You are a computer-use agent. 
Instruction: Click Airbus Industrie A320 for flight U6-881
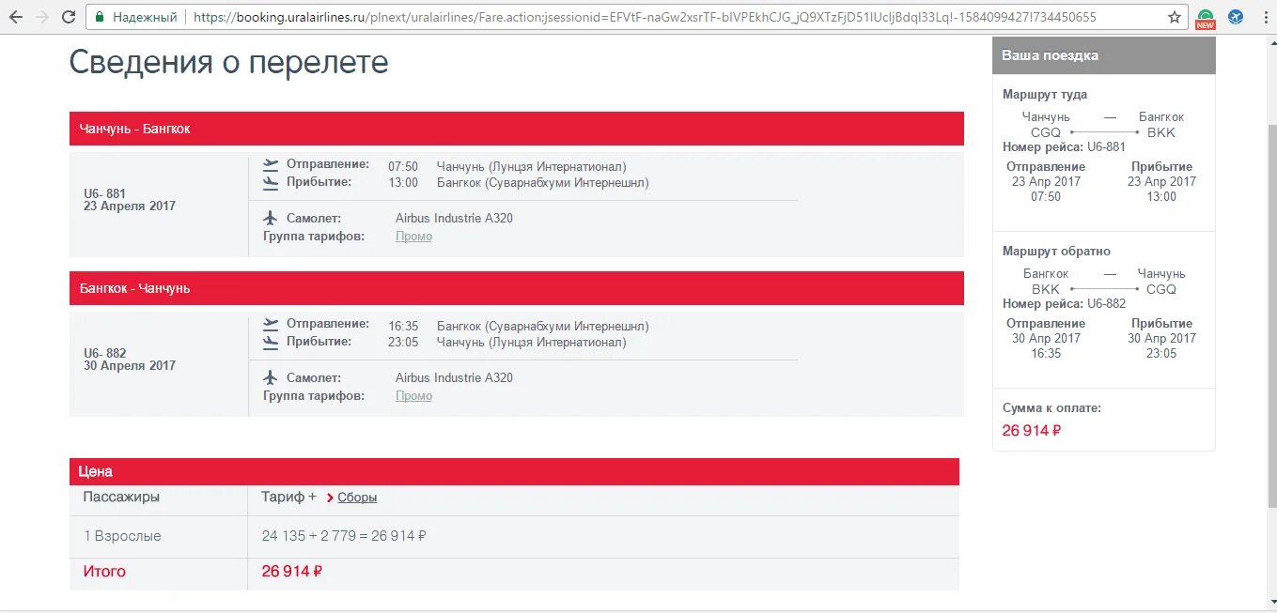pyautogui.click(x=454, y=219)
